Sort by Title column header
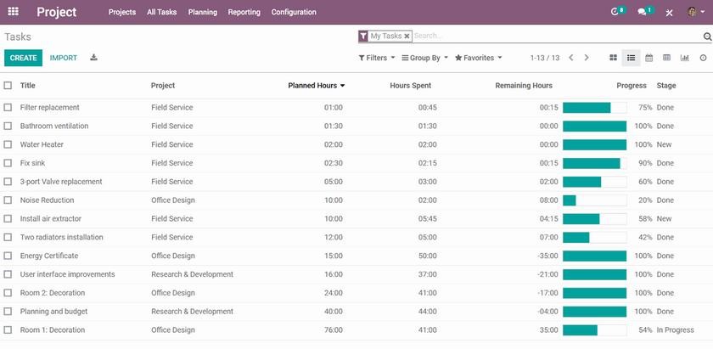The image size is (713, 349). point(27,86)
